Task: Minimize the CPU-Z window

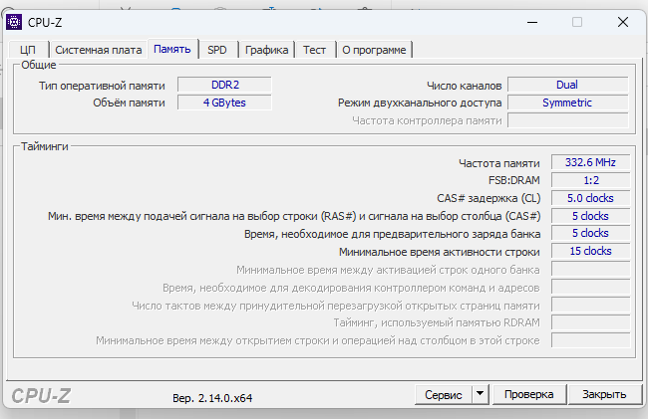Action: (532, 22)
